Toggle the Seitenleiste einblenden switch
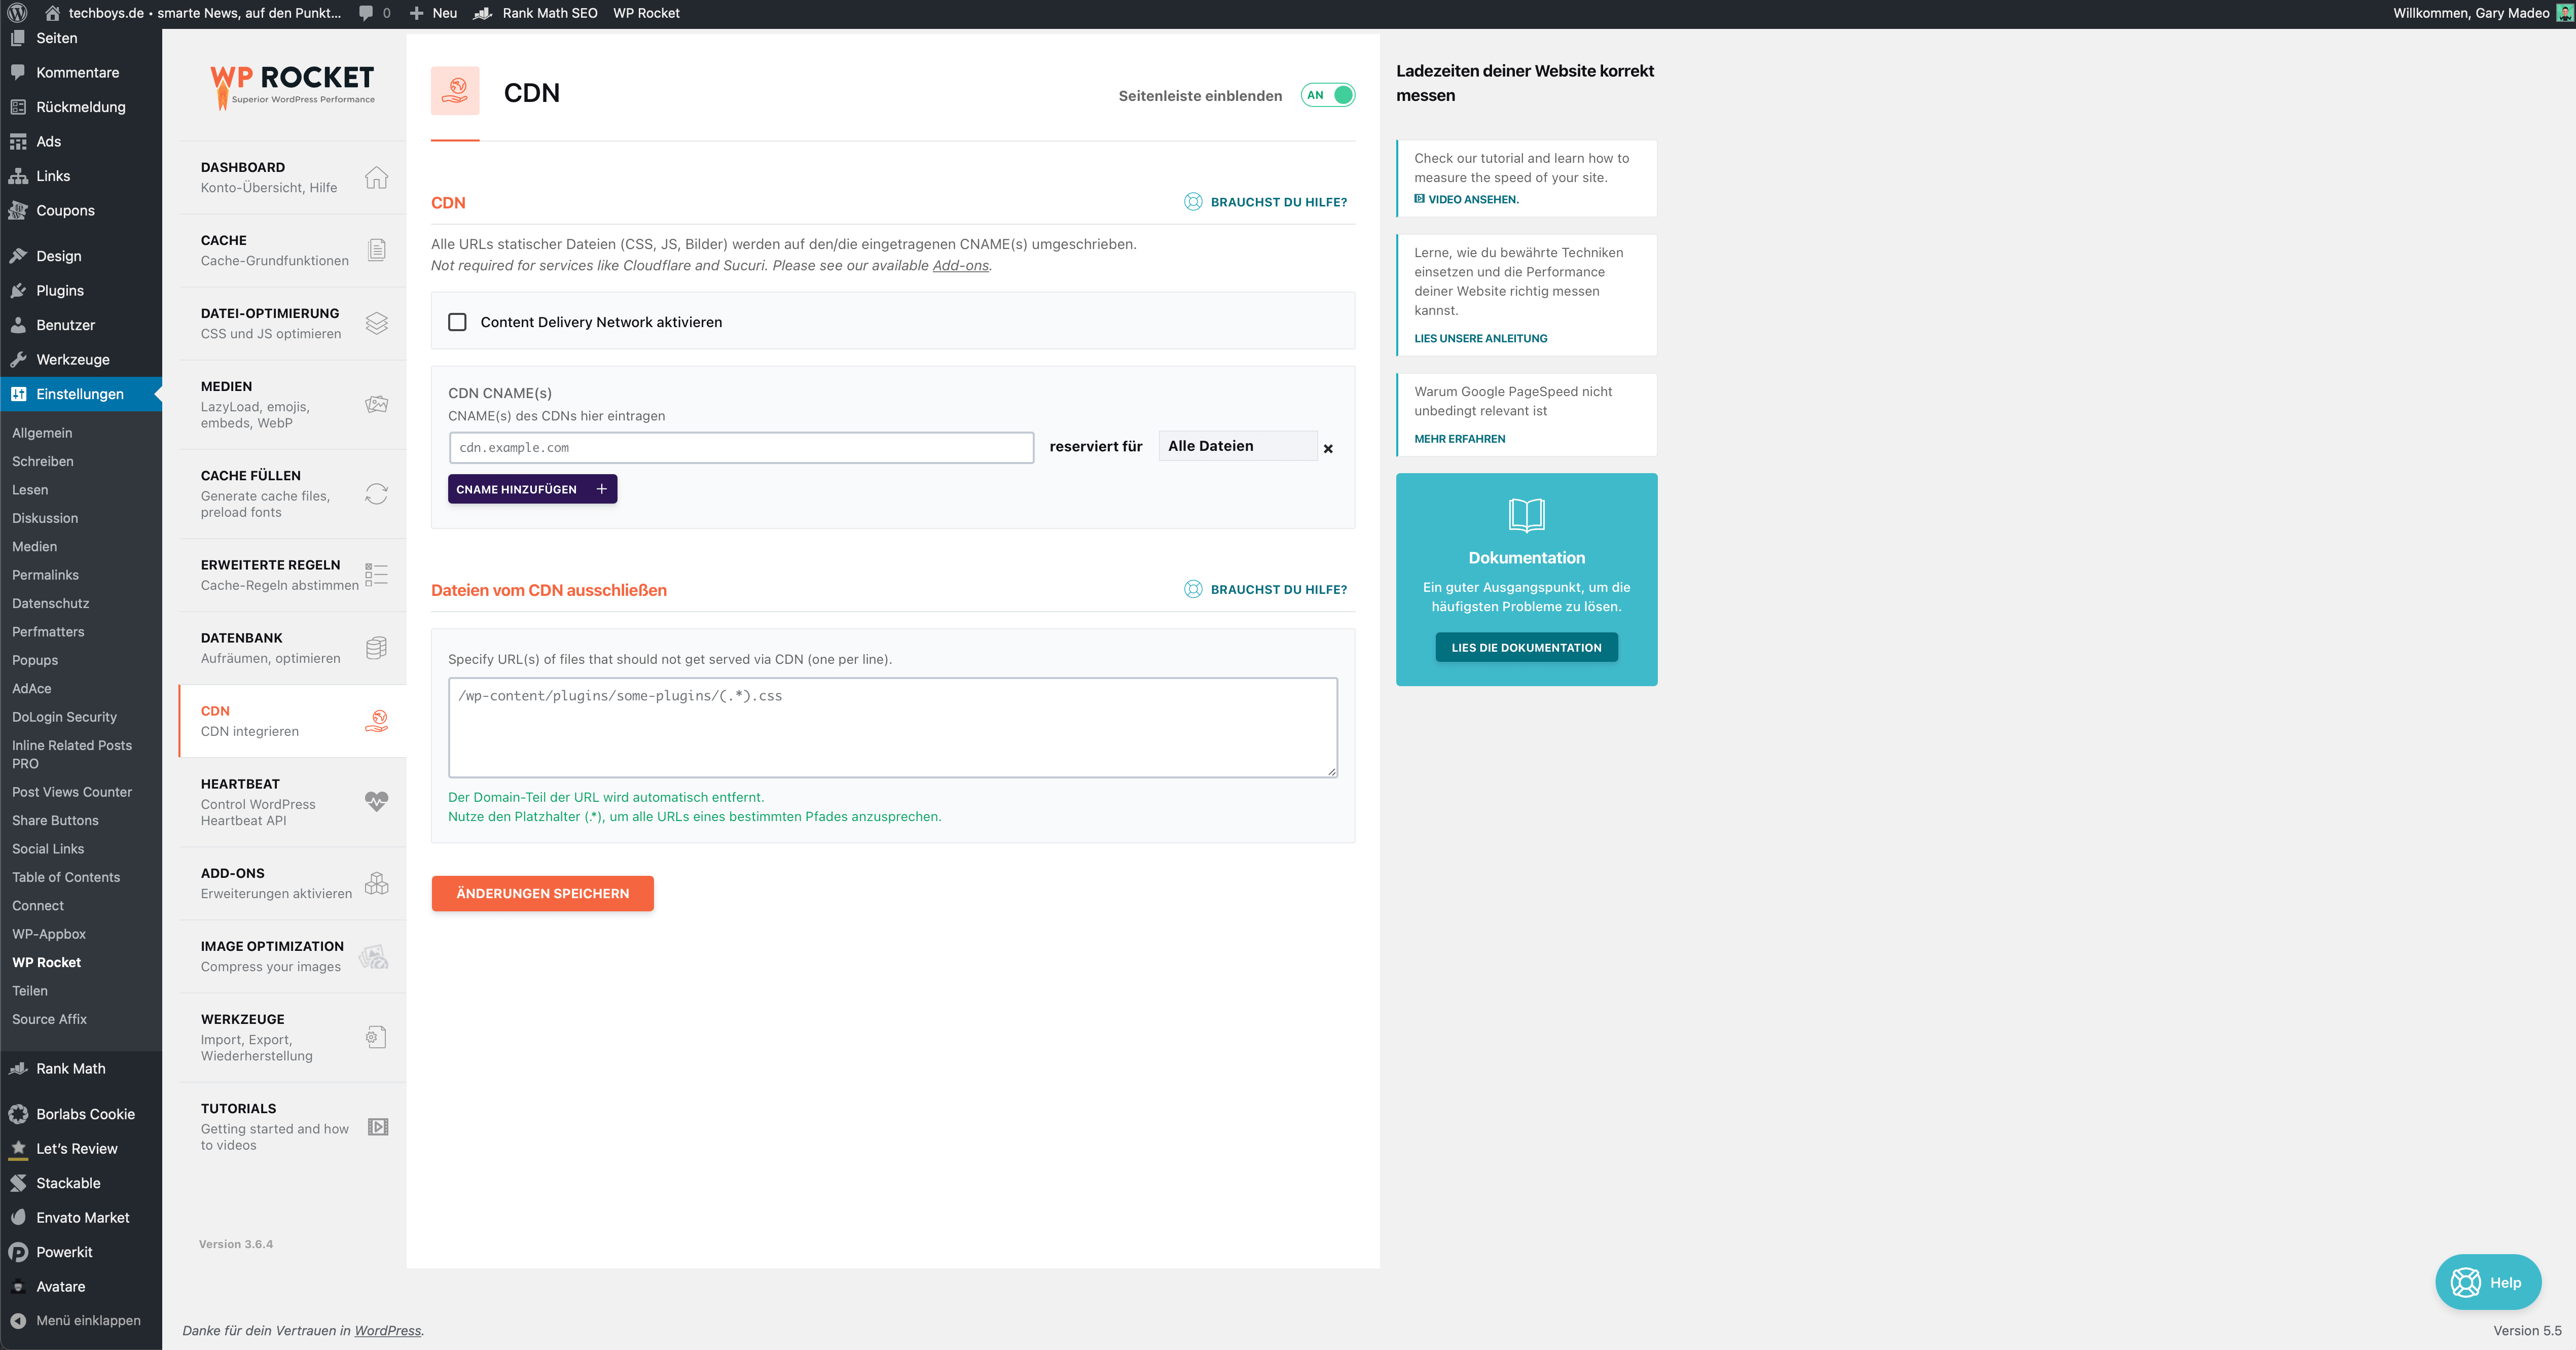 pos(1328,95)
